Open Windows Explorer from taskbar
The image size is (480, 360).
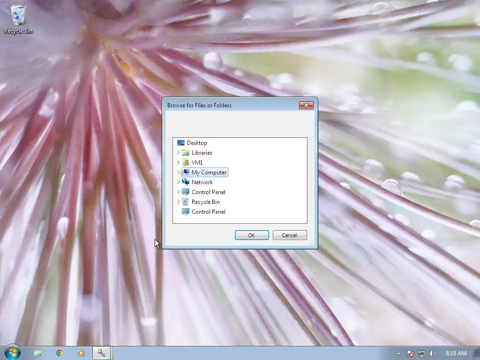click(x=37, y=353)
